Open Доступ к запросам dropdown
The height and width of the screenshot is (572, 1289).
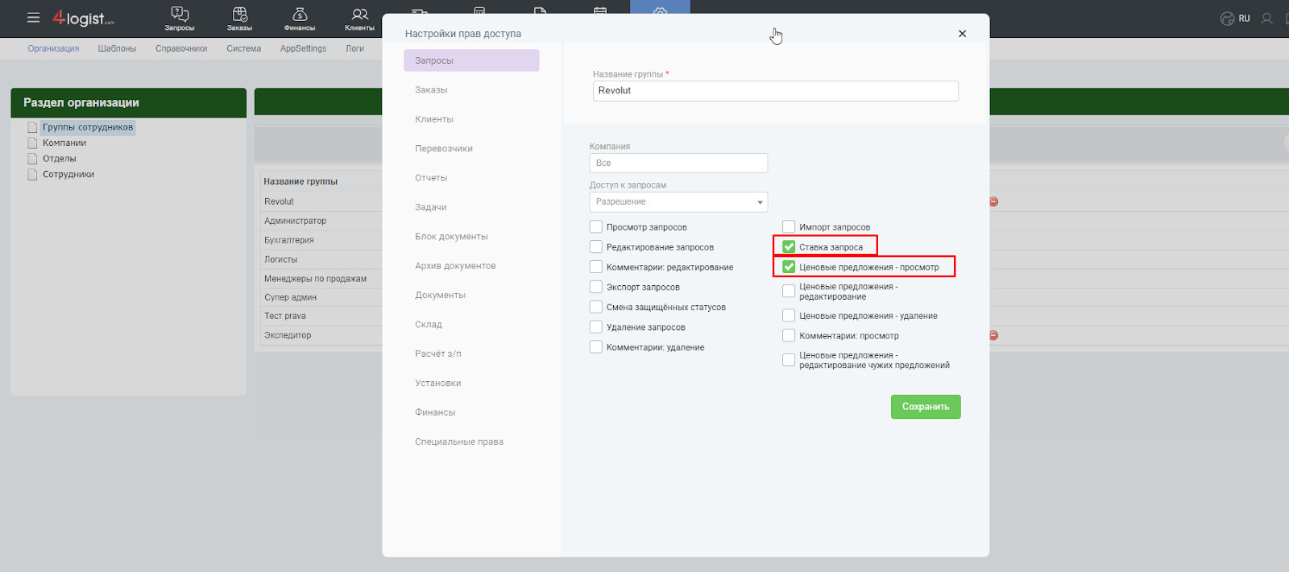(x=678, y=202)
